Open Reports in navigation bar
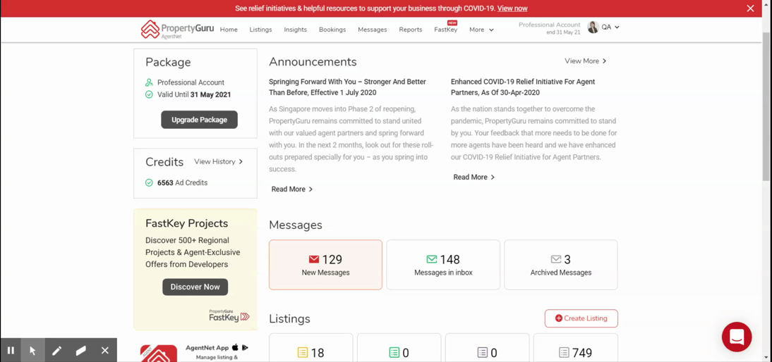Screen dimensions: 772x362 pos(411,30)
